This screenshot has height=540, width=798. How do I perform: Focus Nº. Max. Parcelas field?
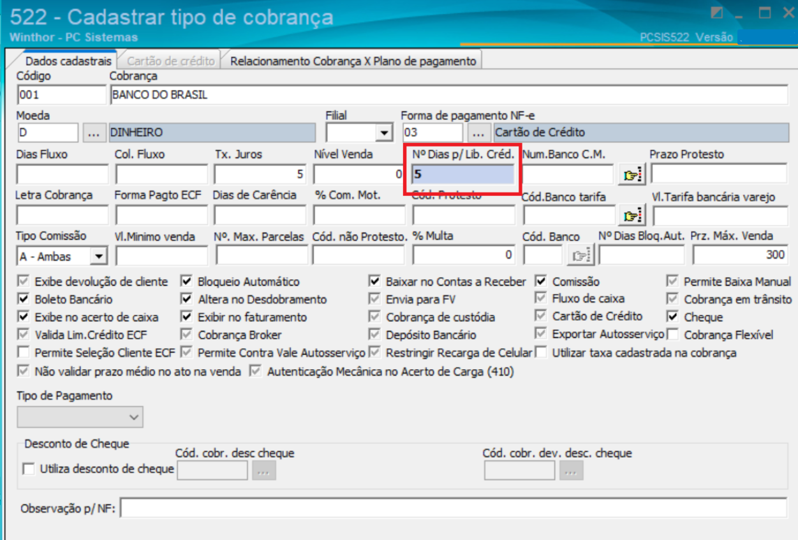click(262, 256)
